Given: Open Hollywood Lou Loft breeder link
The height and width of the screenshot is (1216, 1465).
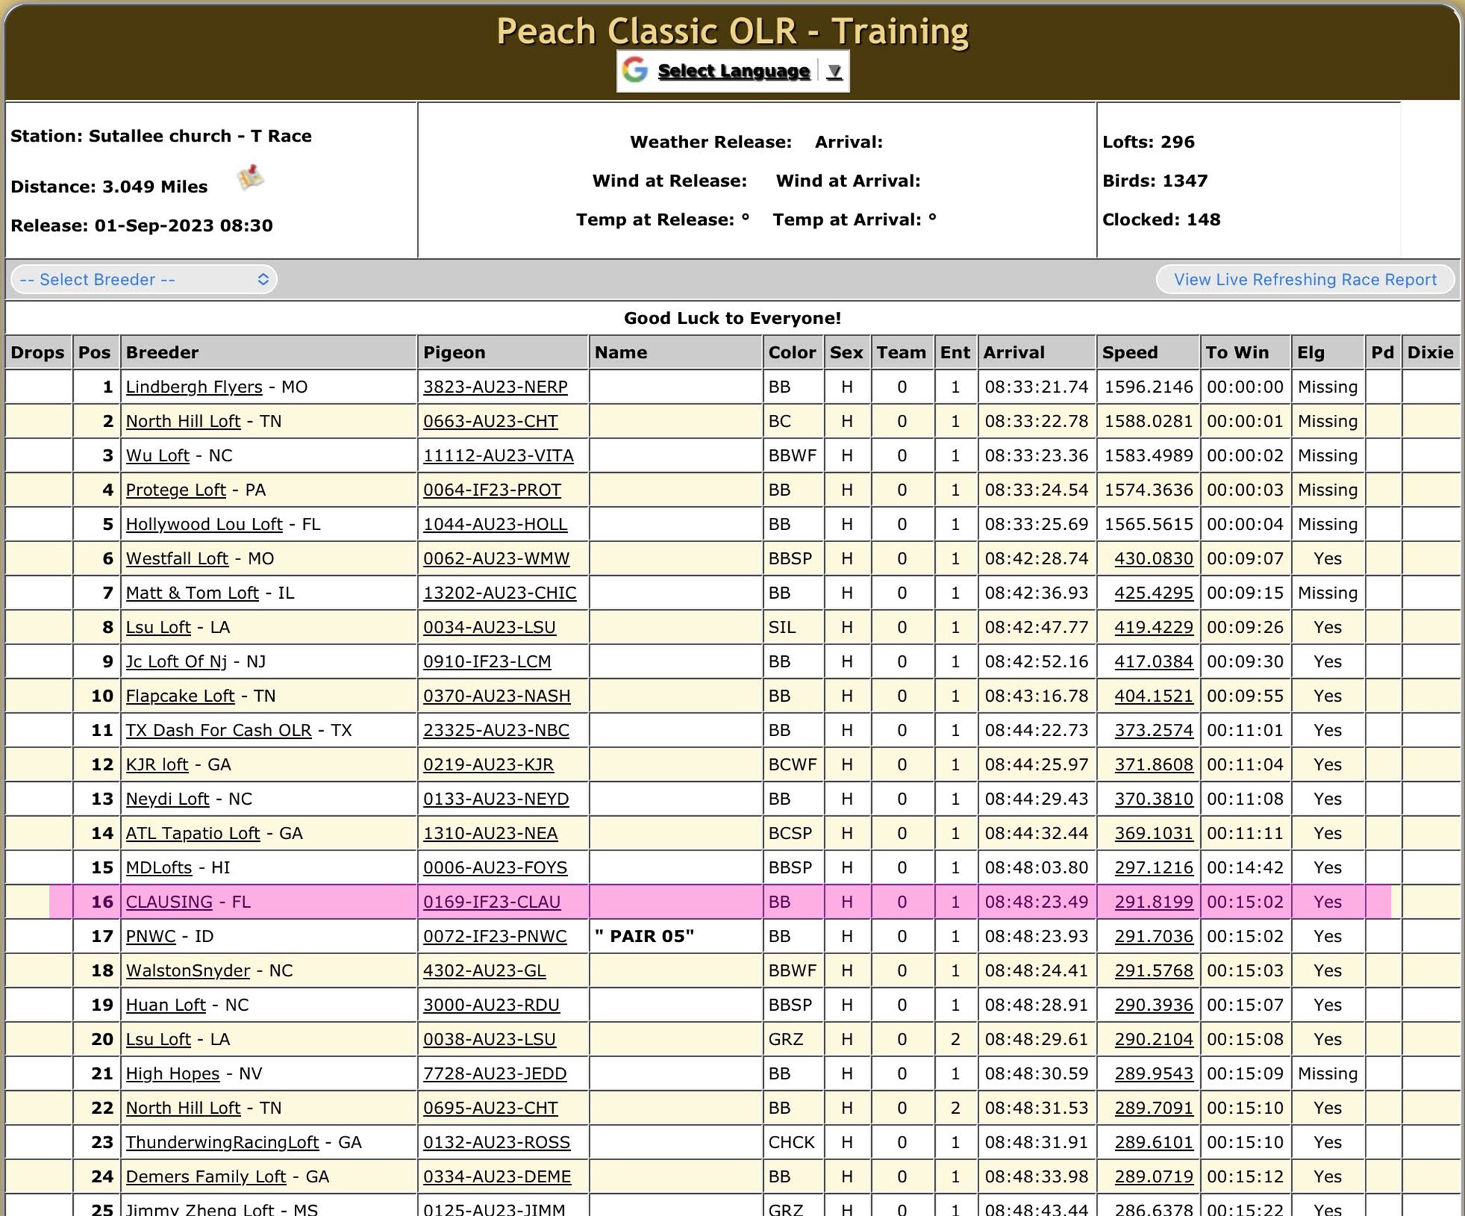Looking at the screenshot, I should [x=204, y=524].
